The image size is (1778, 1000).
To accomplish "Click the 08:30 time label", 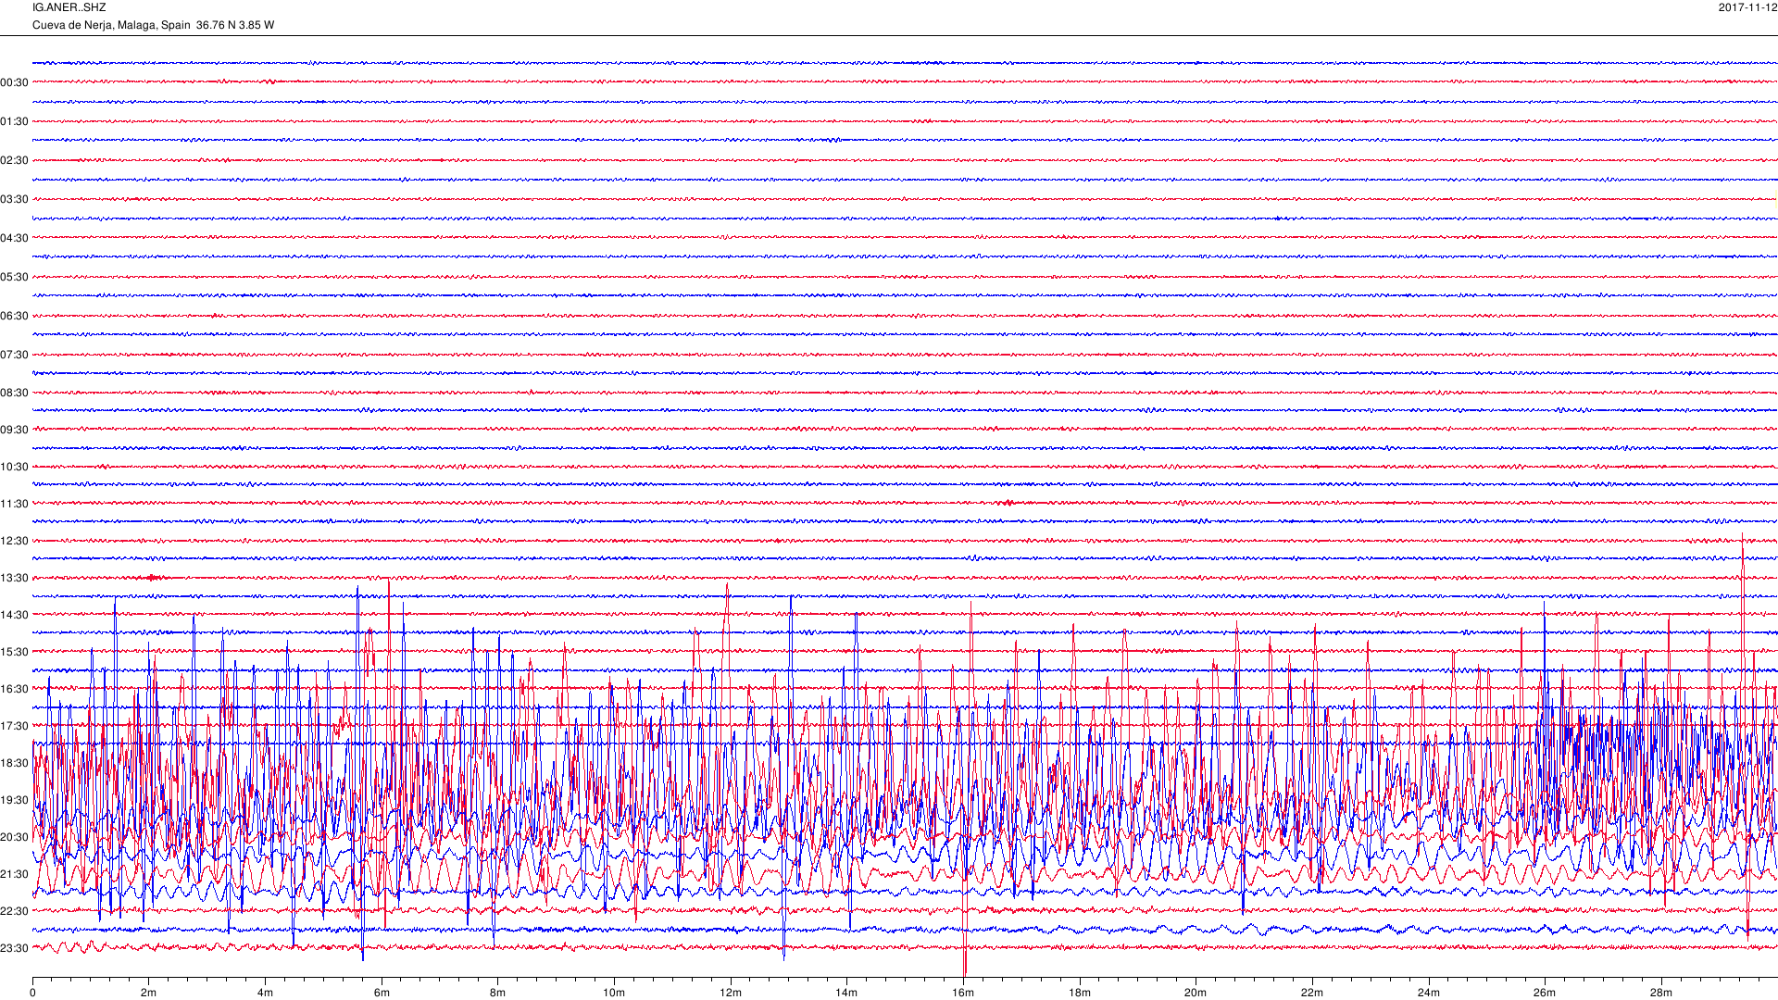I will [15, 393].
